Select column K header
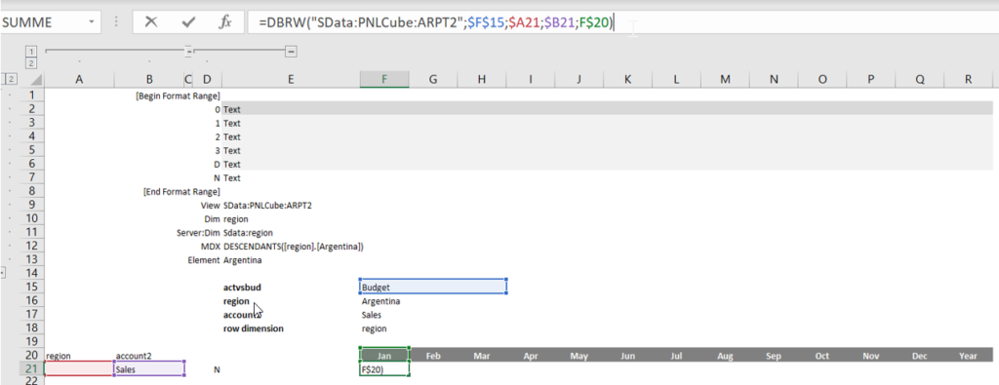 pos(627,80)
